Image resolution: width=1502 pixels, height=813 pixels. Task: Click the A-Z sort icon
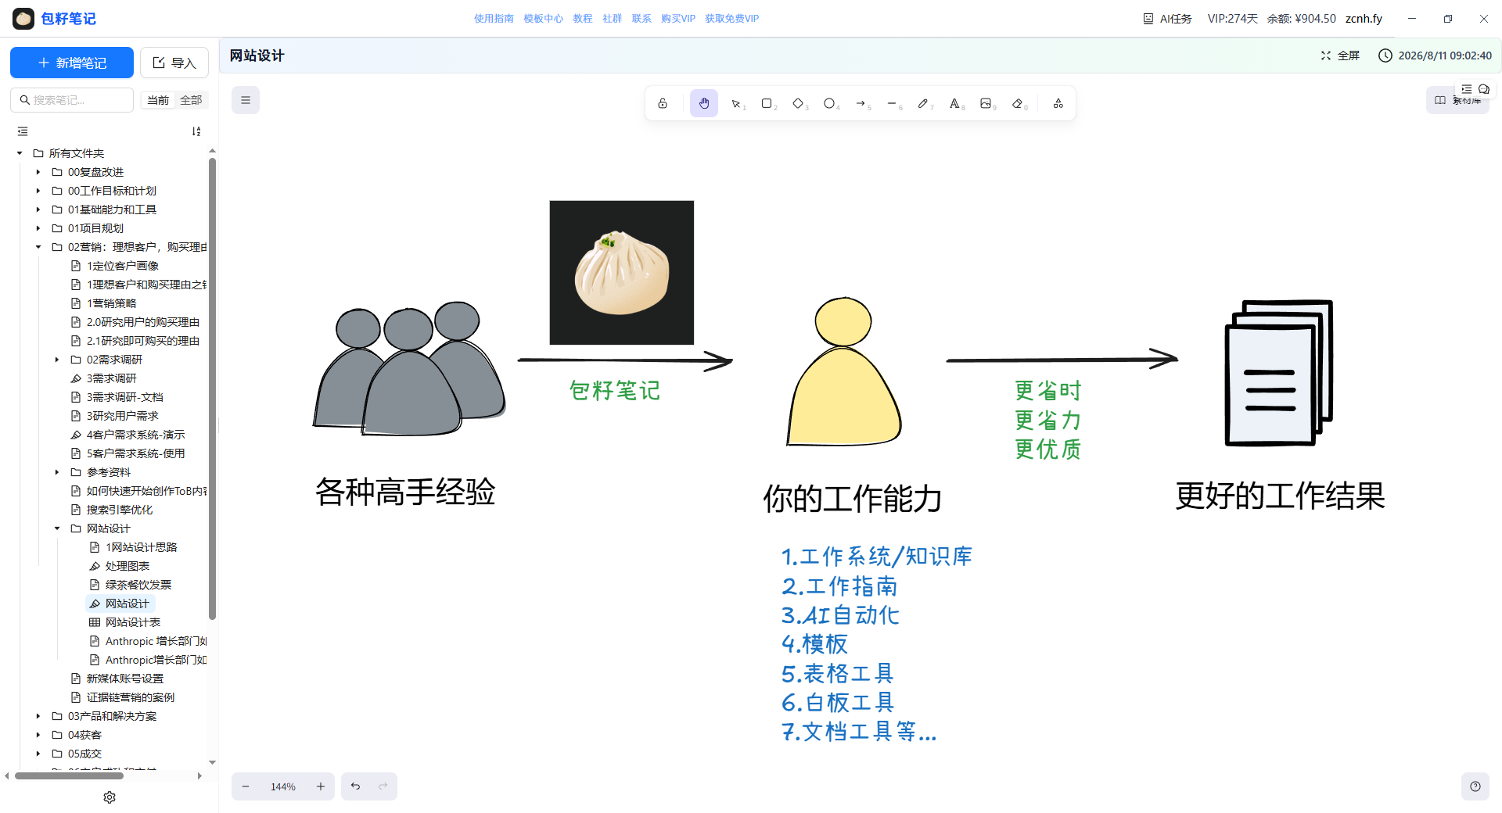tap(196, 131)
